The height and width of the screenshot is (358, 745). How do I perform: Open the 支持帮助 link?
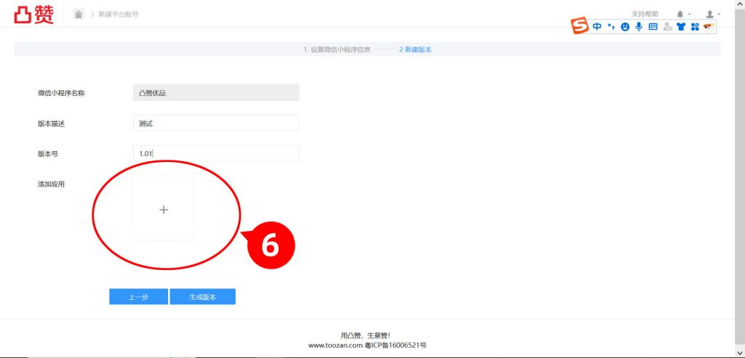click(x=645, y=15)
